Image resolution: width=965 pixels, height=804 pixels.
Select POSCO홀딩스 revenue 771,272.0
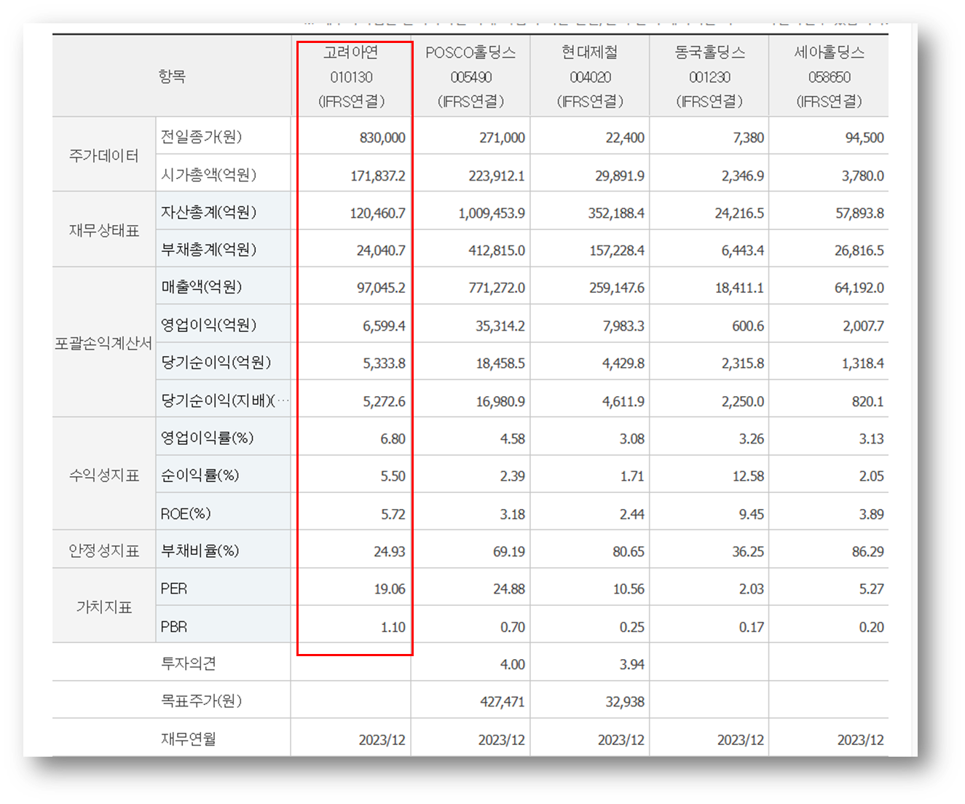pos(497,288)
